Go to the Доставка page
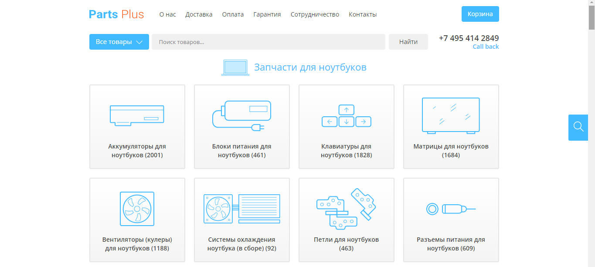 coord(199,14)
